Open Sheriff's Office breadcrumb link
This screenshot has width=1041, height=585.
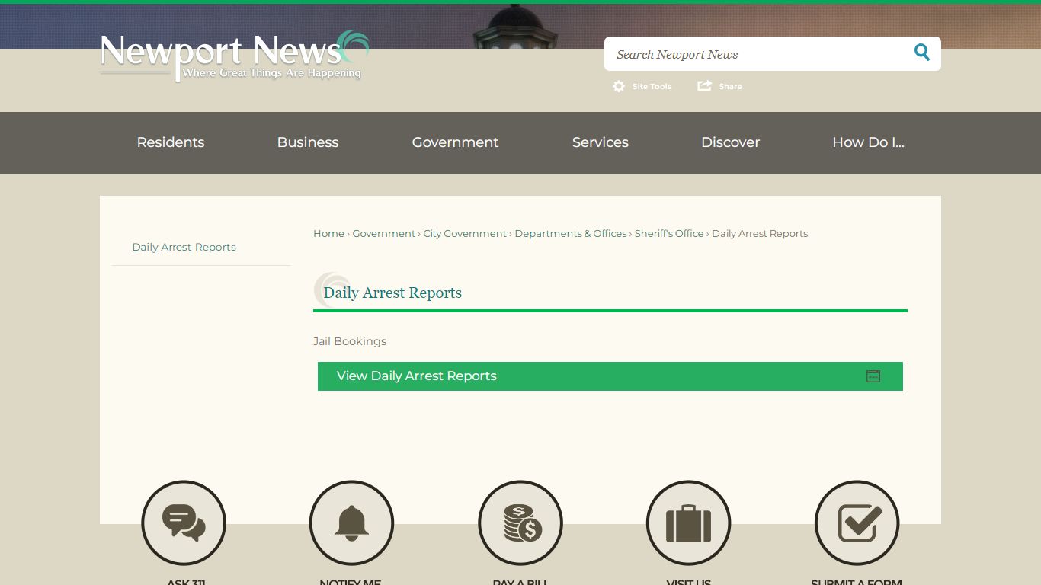coord(669,234)
